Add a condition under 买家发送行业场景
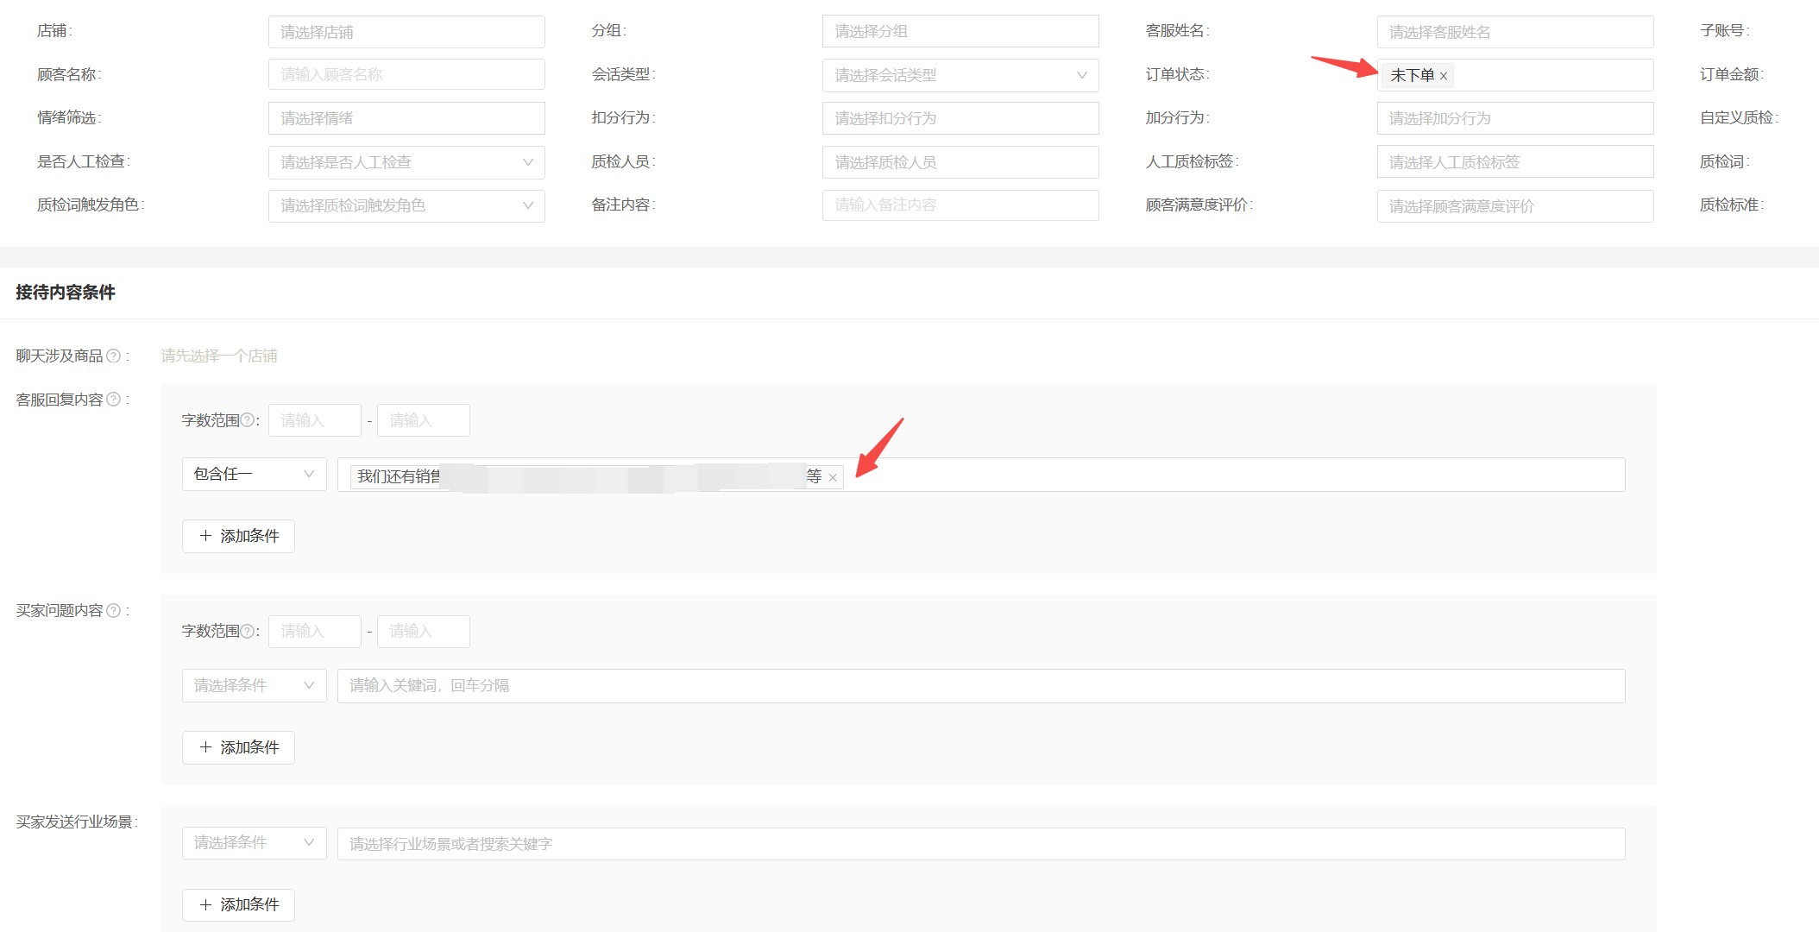The height and width of the screenshot is (932, 1819). coord(238,904)
